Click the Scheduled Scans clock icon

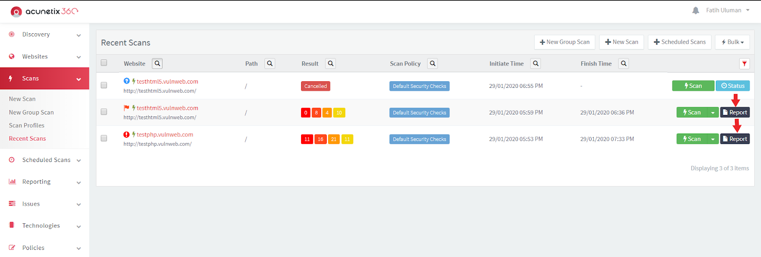pos(12,160)
